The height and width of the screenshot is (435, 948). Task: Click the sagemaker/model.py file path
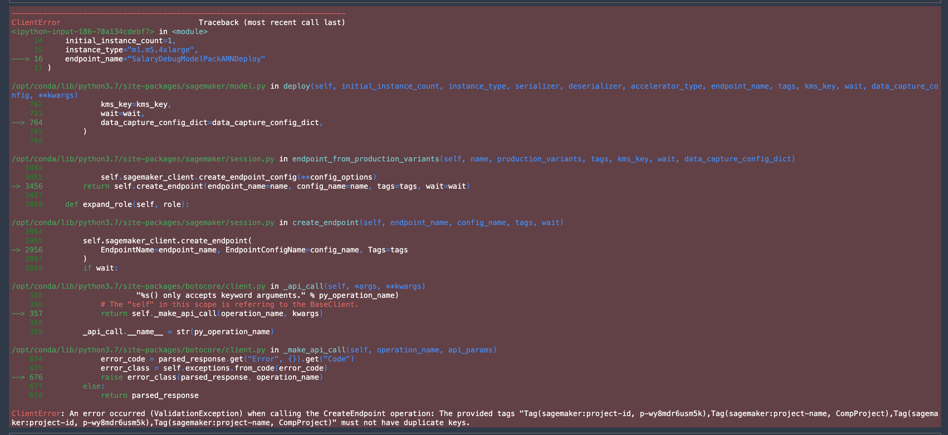pos(139,86)
